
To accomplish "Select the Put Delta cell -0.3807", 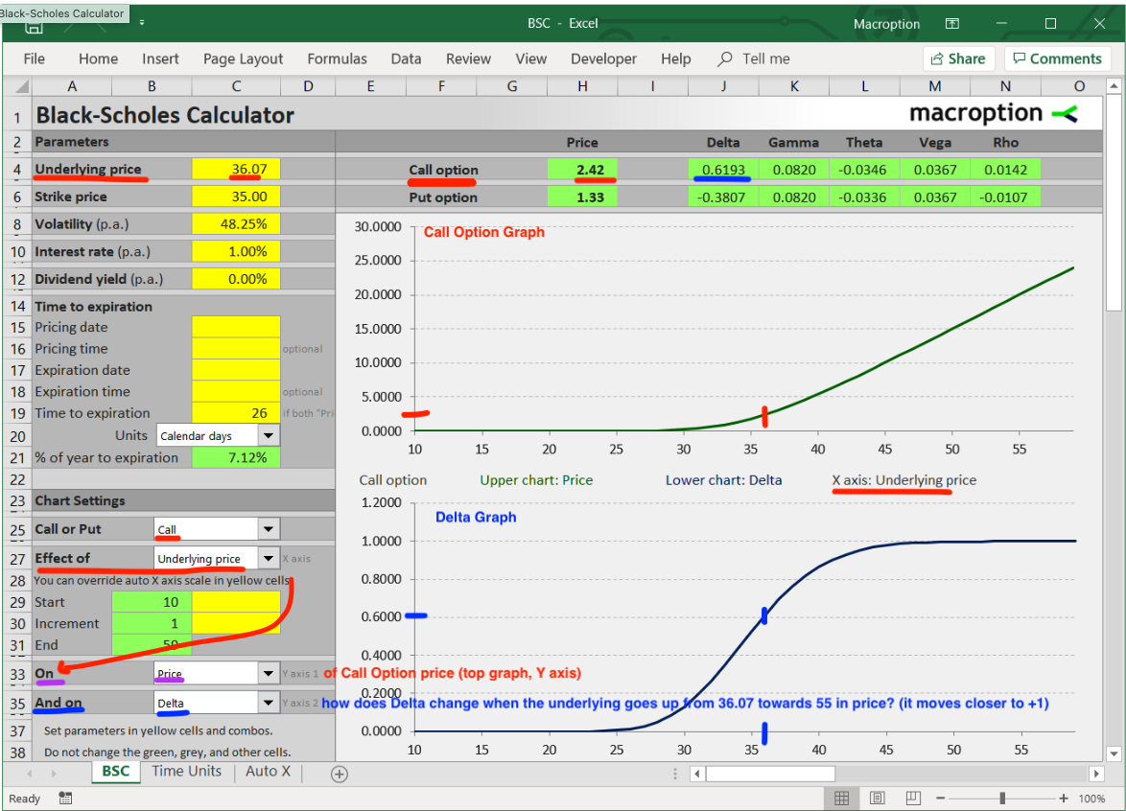I will tap(723, 197).
